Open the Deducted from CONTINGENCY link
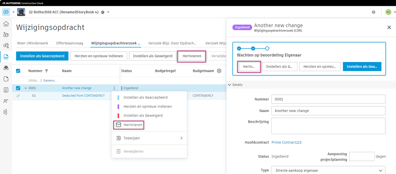Viewport: 396px width, 174px height. pos(83,96)
